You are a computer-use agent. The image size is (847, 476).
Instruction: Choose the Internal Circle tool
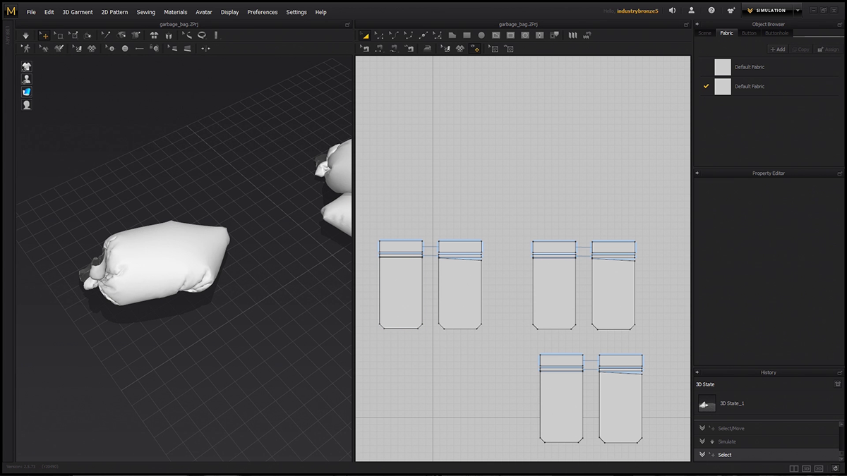coord(525,35)
